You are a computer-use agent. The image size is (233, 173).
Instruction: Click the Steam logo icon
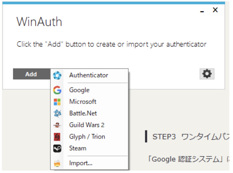[x=57, y=148]
